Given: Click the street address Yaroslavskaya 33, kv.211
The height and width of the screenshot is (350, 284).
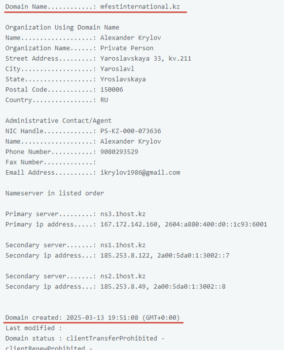Looking at the screenshot, I should coord(146,58).
